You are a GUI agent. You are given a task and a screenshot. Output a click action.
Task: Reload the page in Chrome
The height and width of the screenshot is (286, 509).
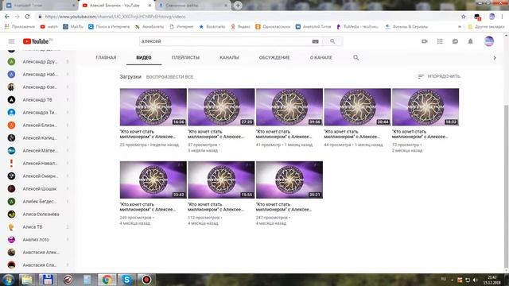tap(27, 17)
